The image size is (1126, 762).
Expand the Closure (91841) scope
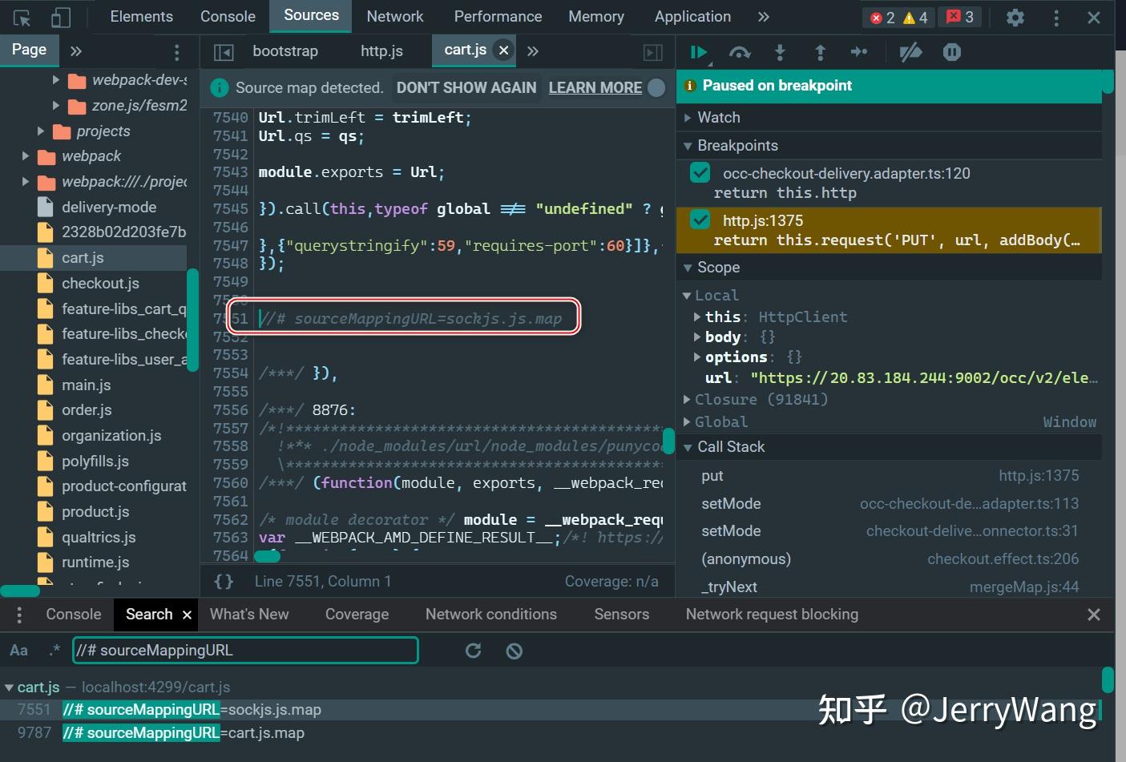[x=687, y=399]
